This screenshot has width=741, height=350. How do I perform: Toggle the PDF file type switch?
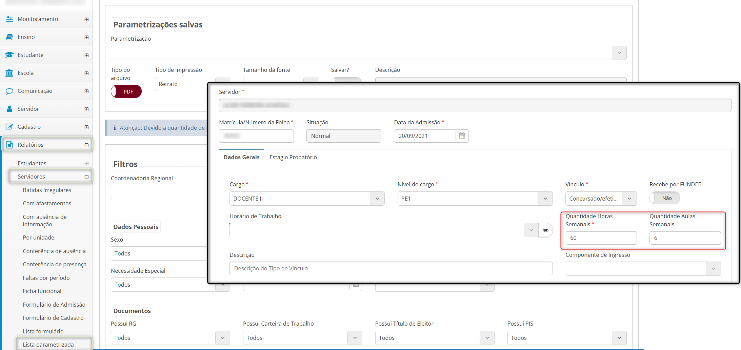click(x=126, y=91)
